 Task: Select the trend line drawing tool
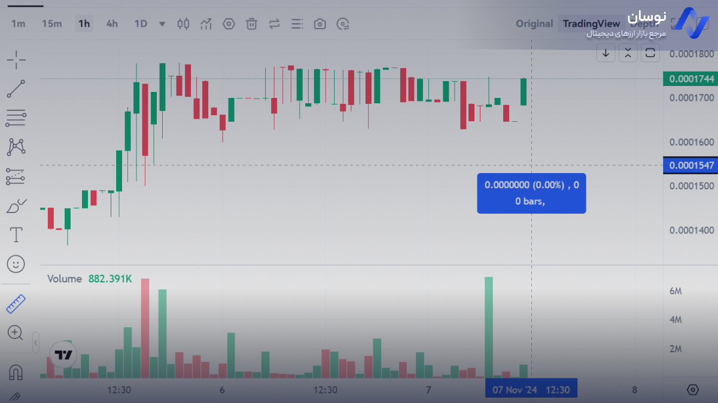point(16,89)
